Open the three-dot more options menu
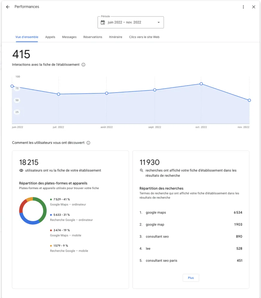Image resolution: width=261 pixels, height=298 pixels. 243,7
